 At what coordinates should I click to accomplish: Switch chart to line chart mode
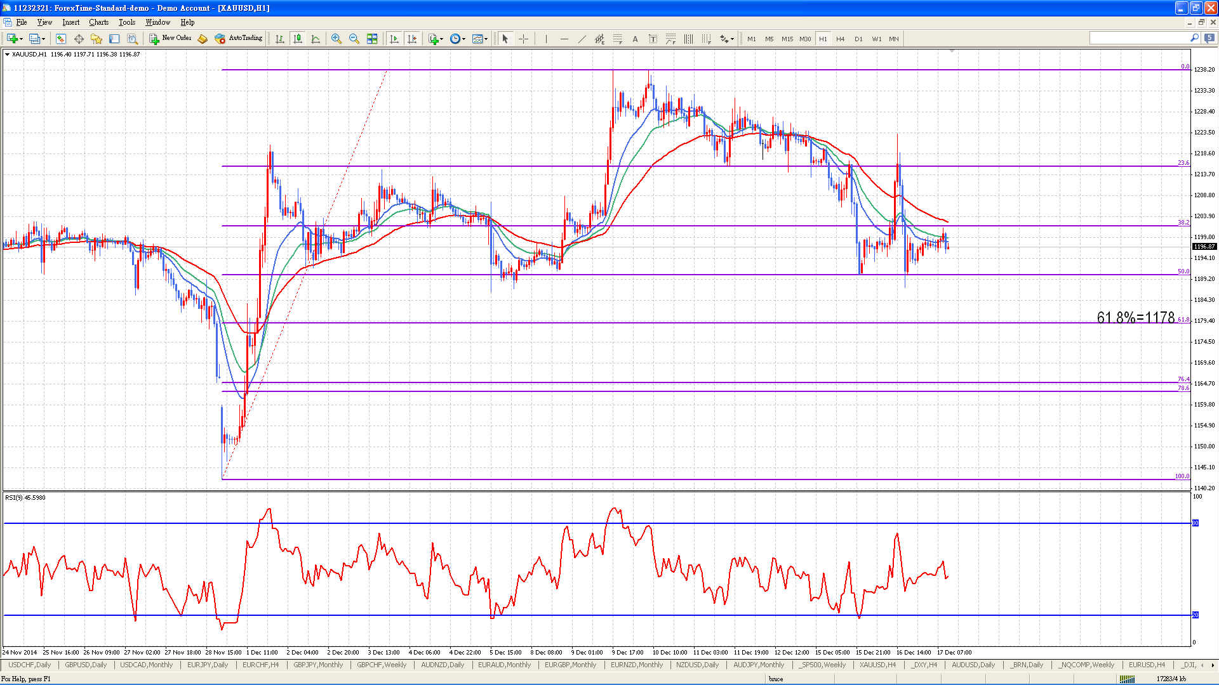pos(316,39)
